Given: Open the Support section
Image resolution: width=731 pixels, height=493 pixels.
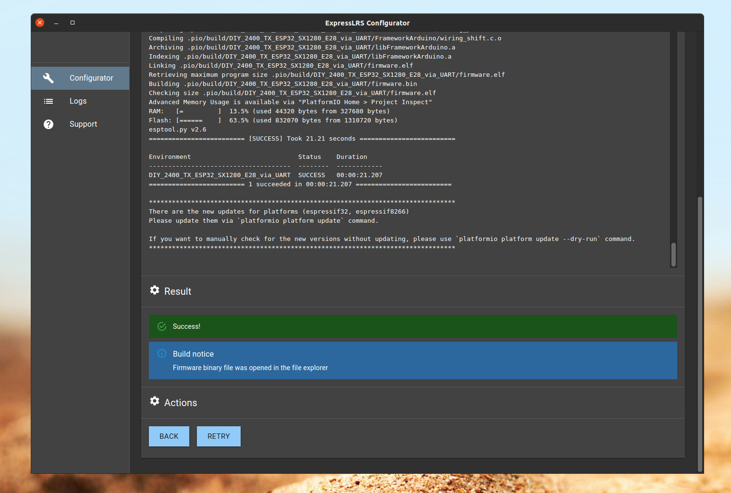Looking at the screenshot, I should [80, 124].
